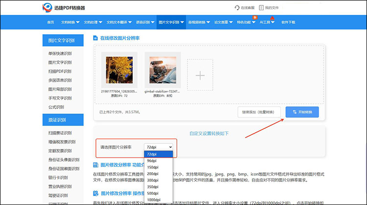
Task: Choose 1000dpi from the dropdown list
Action: point(159,200)
